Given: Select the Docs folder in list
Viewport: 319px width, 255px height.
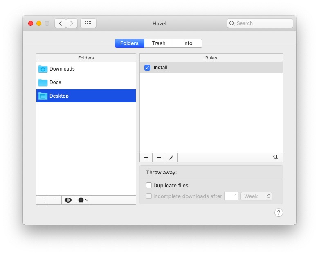Looking at the screenshot, I should (x=86, y=82).
